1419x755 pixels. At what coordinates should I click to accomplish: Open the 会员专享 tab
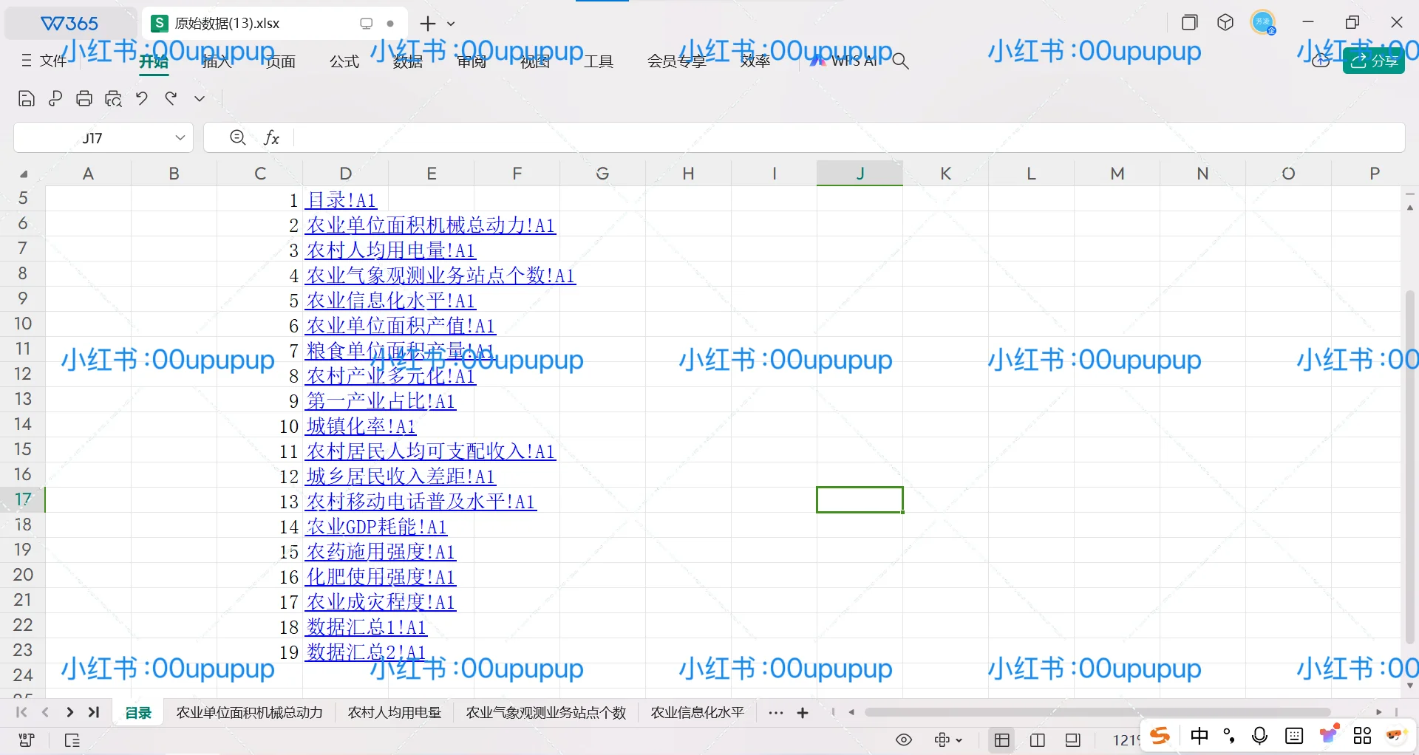click(677, 61)
